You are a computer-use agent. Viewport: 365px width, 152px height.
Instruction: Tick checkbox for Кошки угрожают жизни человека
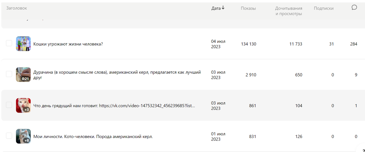pyautogui.click(x=9, y=43)
